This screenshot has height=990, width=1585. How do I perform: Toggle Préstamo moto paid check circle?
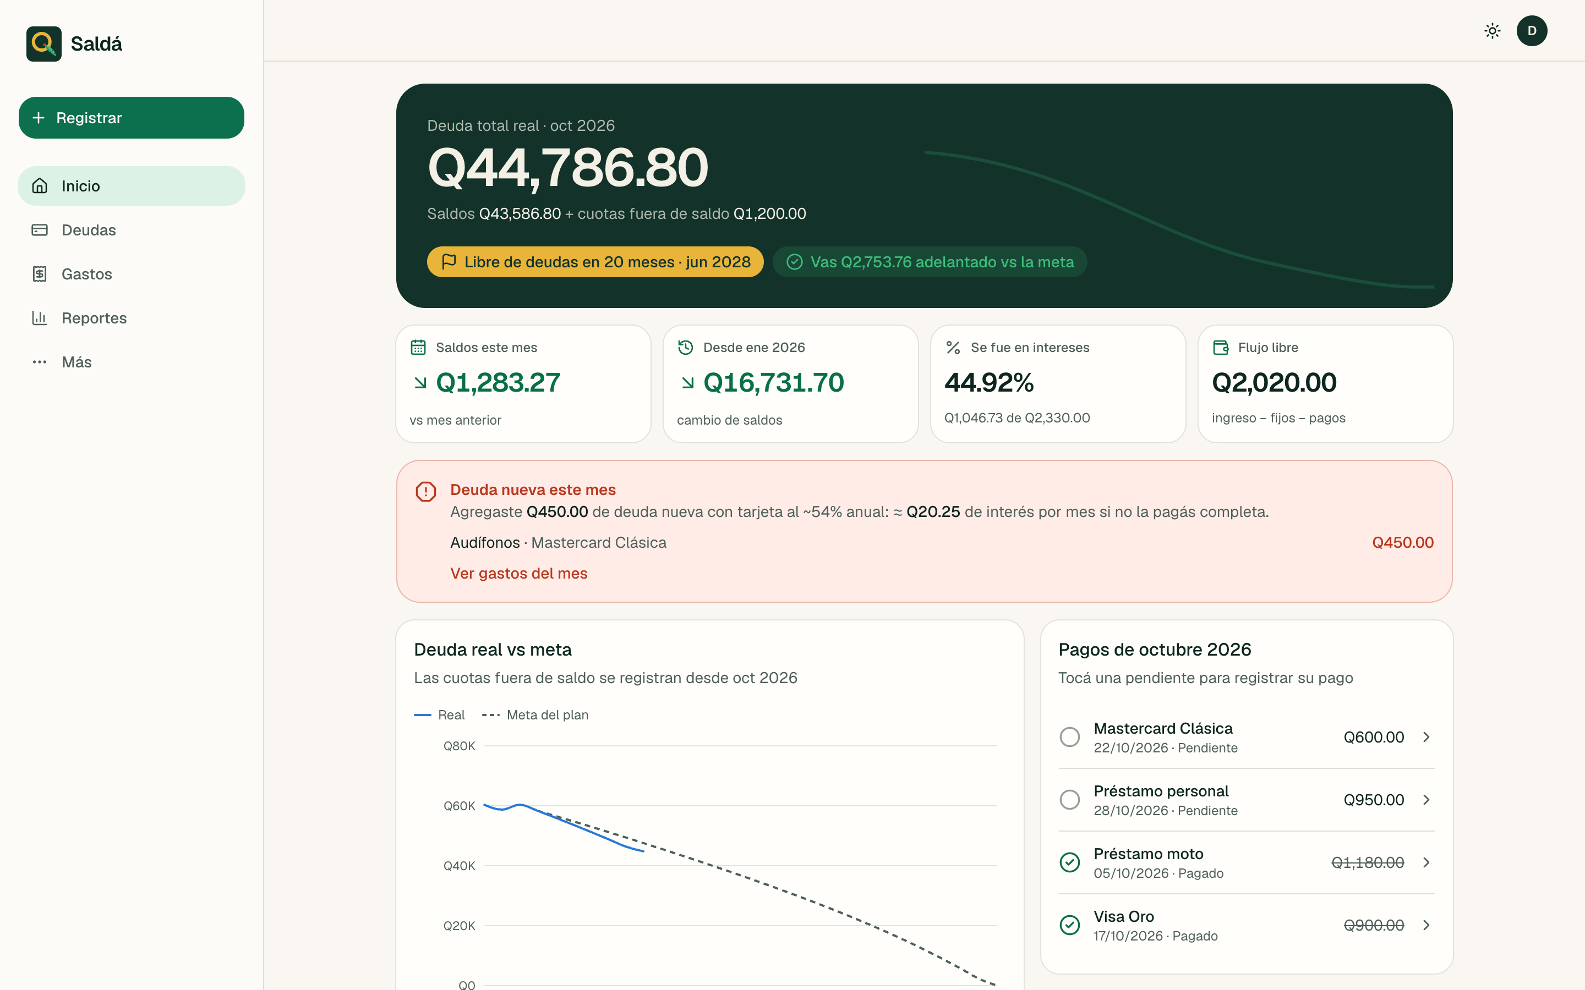coord(1069,862)
